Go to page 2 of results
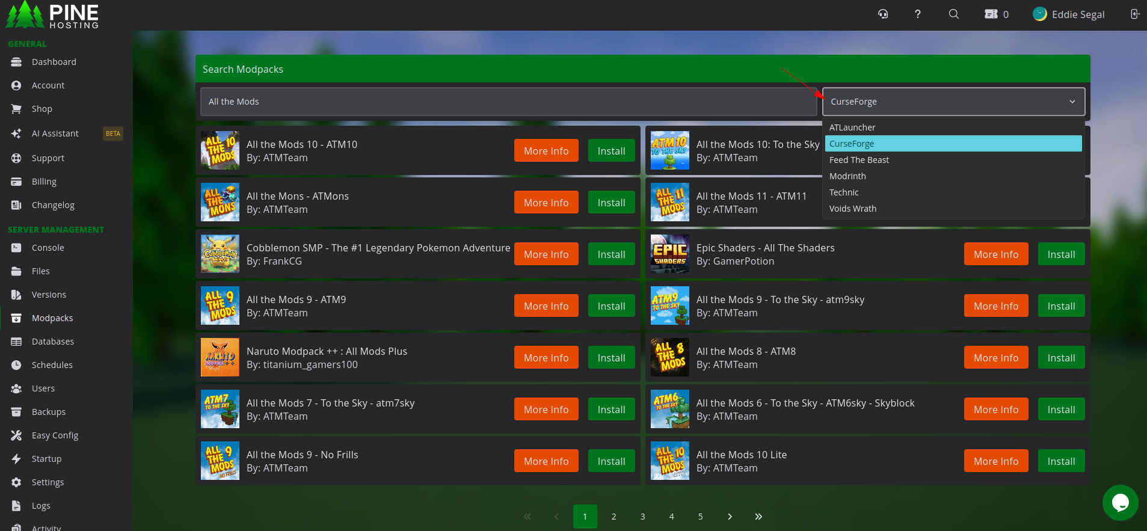 pos(613,517)
